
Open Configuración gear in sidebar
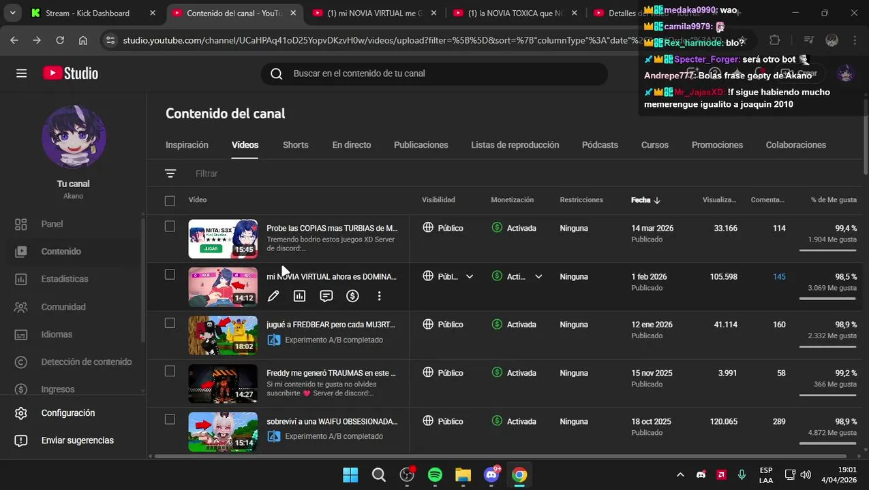[x=21, y=413]
